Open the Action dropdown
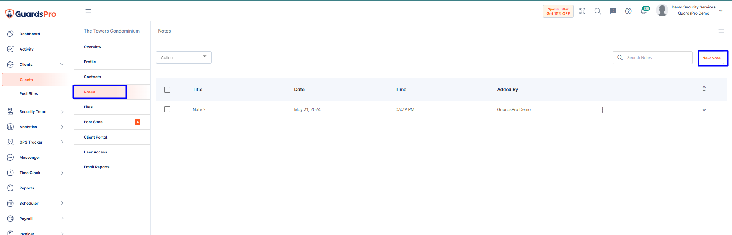 coord(184,57)
